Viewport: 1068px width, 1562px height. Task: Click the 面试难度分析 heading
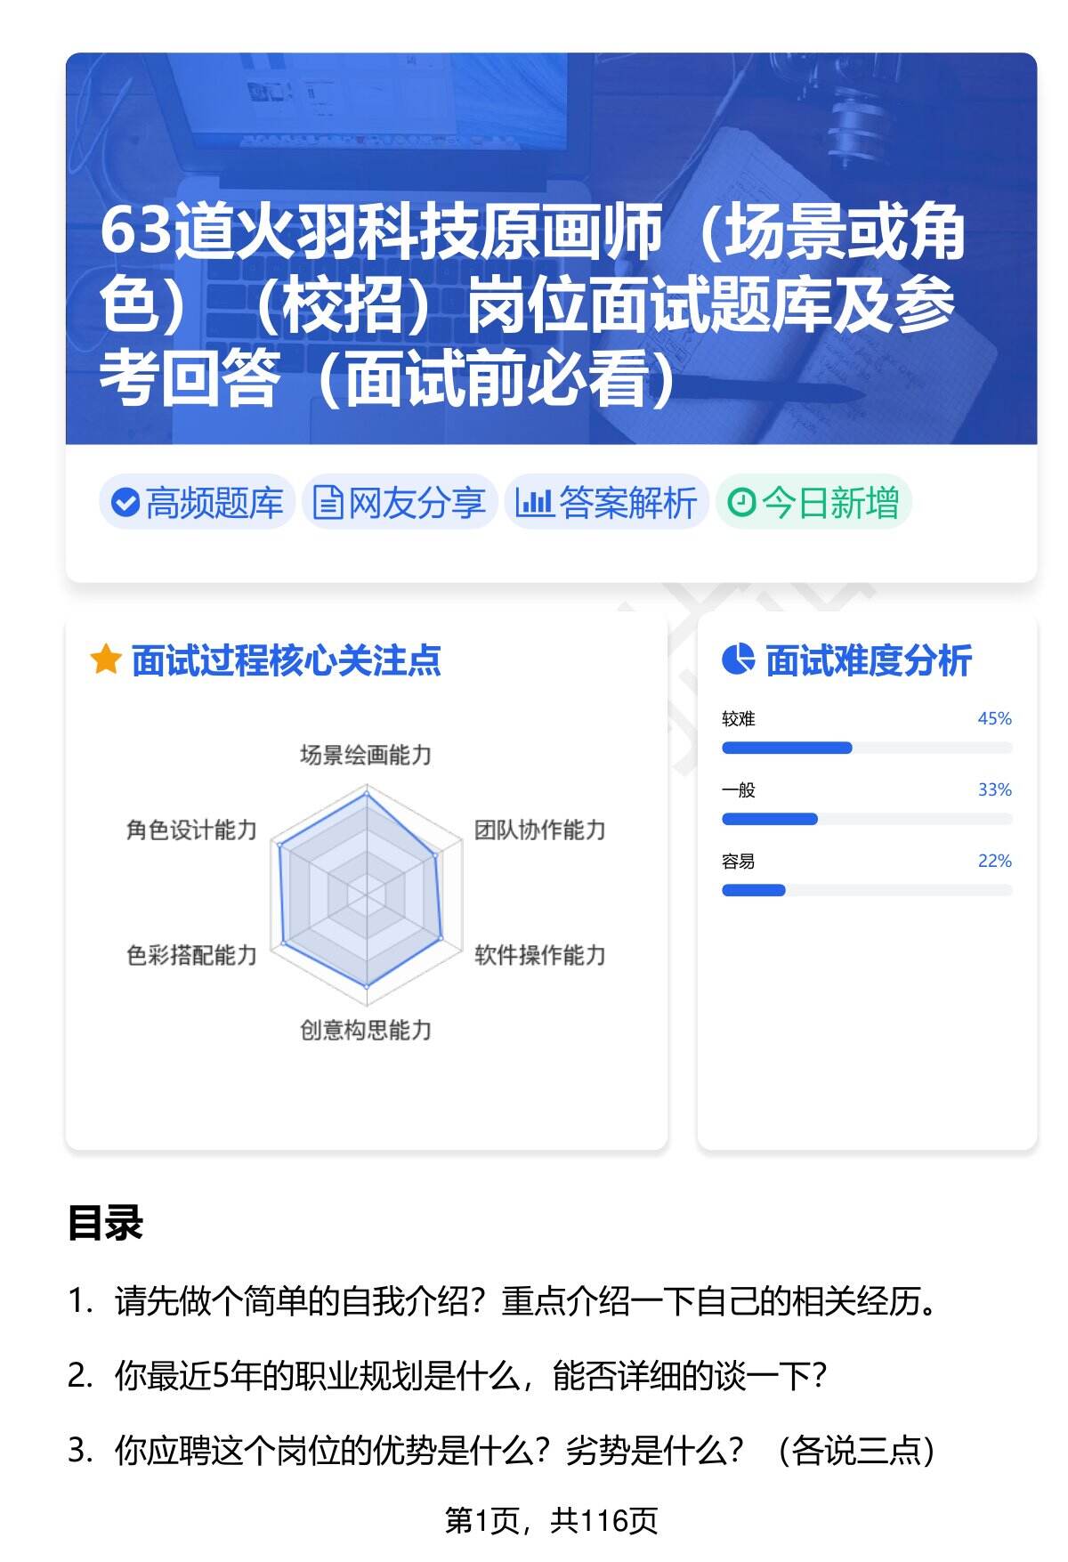click(868, 660)
